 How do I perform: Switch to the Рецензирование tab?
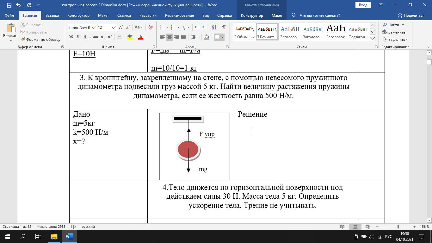tap(179, 16)
